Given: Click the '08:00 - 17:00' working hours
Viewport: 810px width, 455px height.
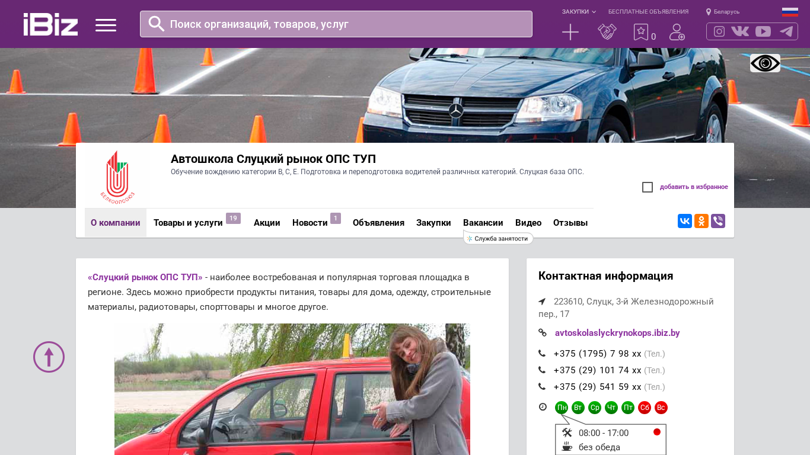Looking at the screenshot, I should point(604,433).
